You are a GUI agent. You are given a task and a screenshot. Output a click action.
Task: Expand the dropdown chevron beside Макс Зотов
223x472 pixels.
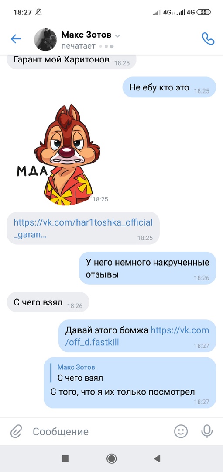(117, 36)
